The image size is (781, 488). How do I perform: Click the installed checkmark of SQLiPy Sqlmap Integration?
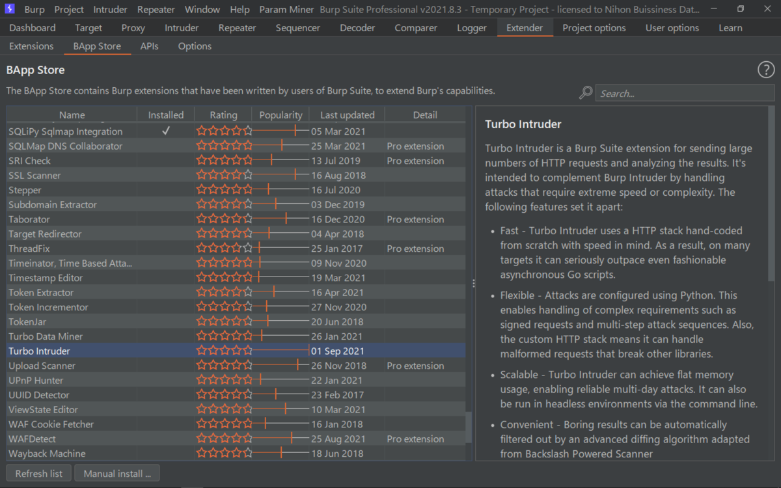click(166, 131)
